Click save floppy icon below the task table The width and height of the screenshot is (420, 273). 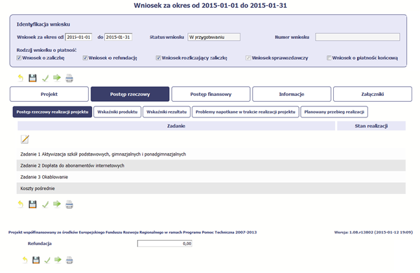click(32, 204)
